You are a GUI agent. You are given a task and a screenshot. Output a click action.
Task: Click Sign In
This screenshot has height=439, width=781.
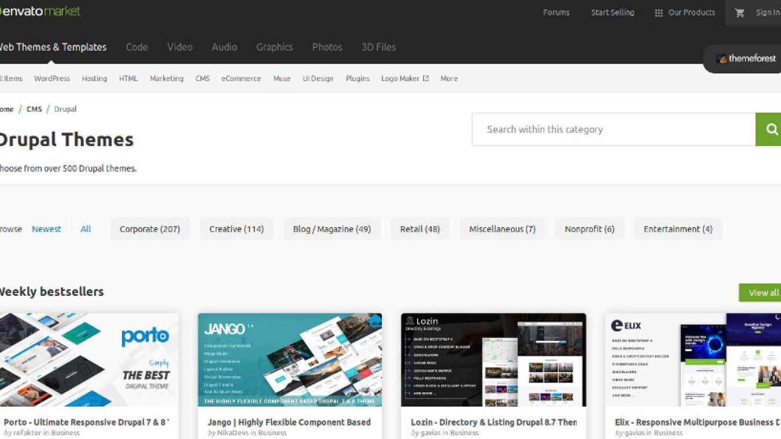(x=768, y=12)
